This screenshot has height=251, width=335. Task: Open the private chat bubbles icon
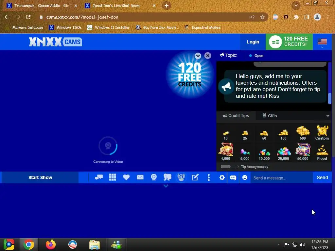(x=99, y=177)
